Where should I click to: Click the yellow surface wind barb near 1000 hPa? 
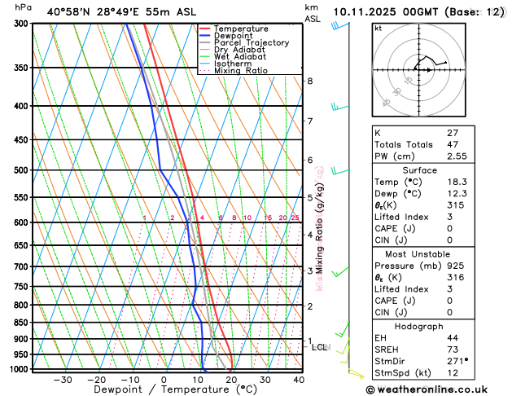(356, 374)
